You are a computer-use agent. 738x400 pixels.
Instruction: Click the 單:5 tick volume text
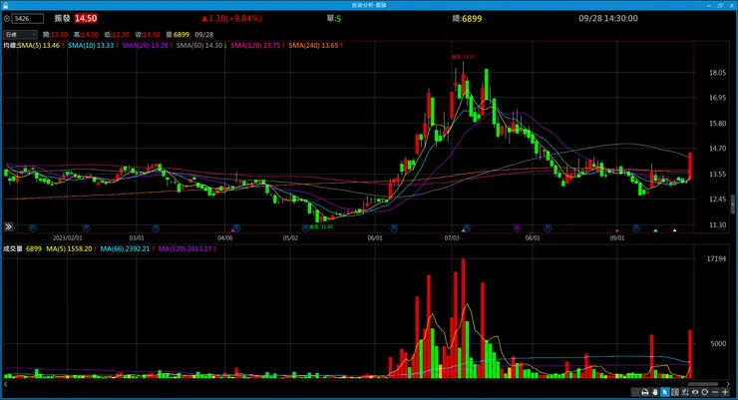(334, 19)
